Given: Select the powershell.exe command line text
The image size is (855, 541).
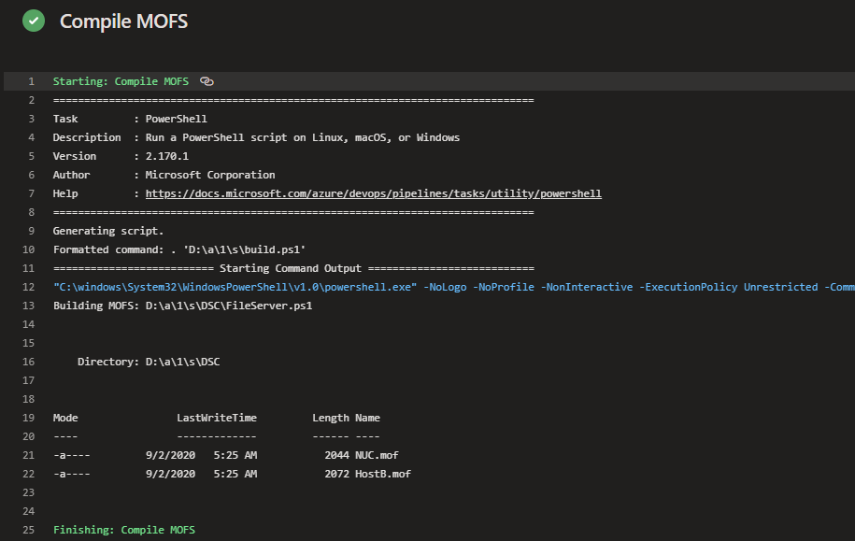Looking at the screenshot, I should tap(454, 287).
